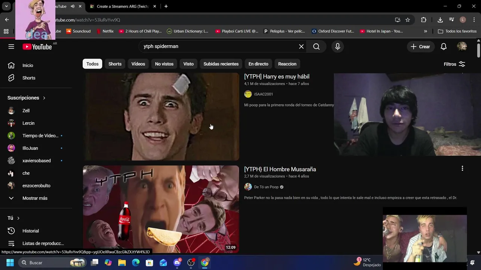Viewport: 481px width, 270px height.
Task: Open the iSAAC2001 channel link
Action: 263,94
